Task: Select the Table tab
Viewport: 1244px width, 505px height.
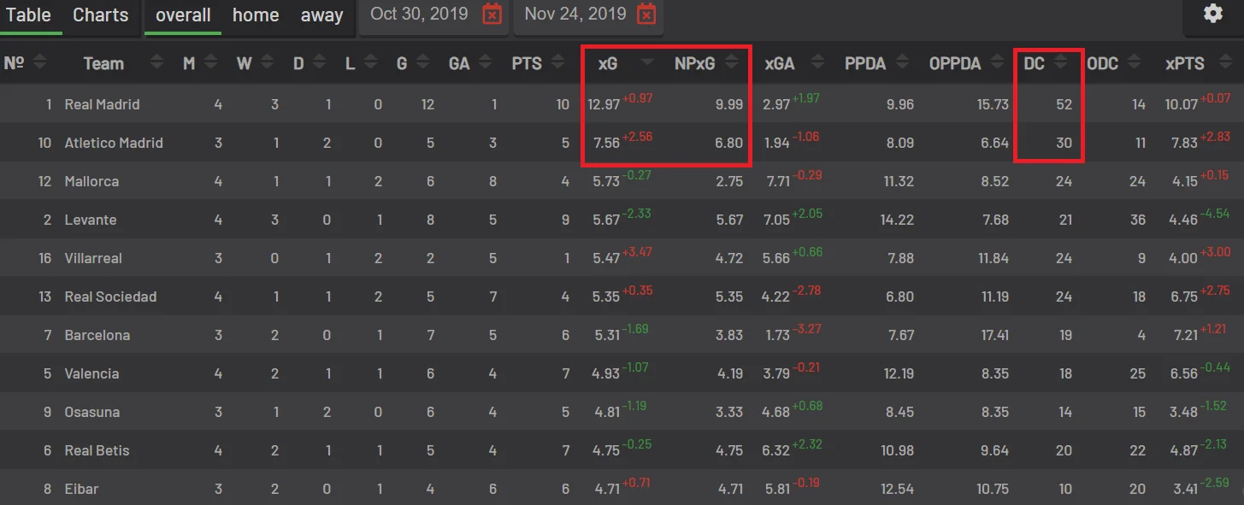Action: pyautogui.click(x=29, y=15)
